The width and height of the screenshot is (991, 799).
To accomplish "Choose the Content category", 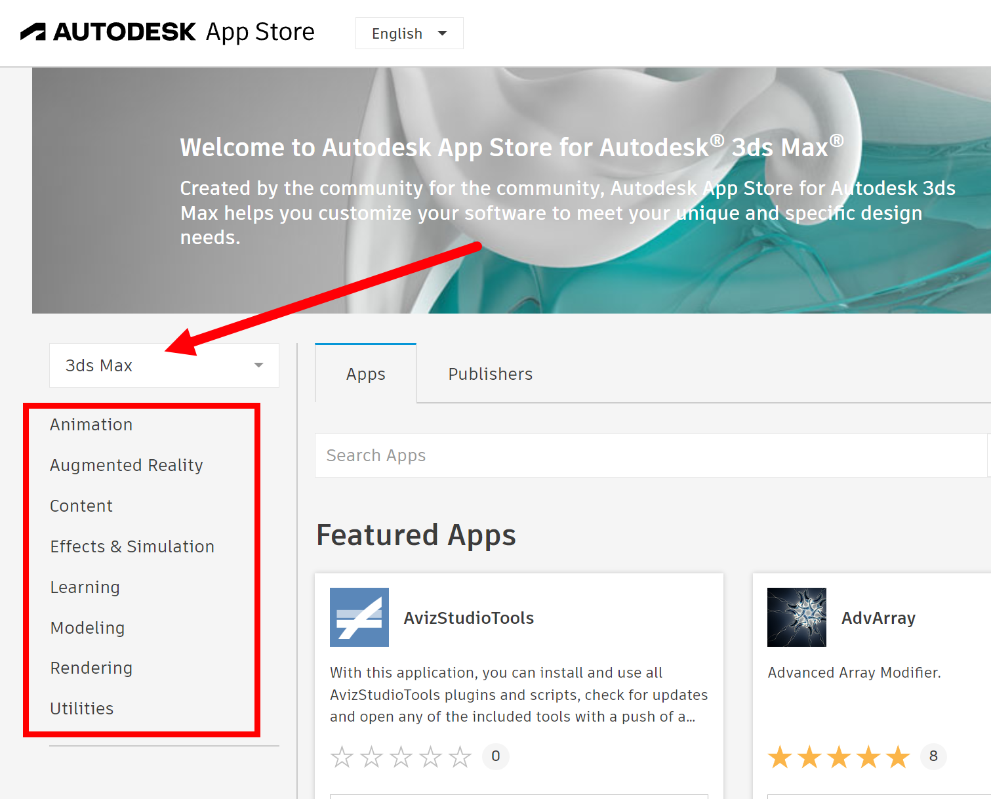I will click(x=81, y=506).
